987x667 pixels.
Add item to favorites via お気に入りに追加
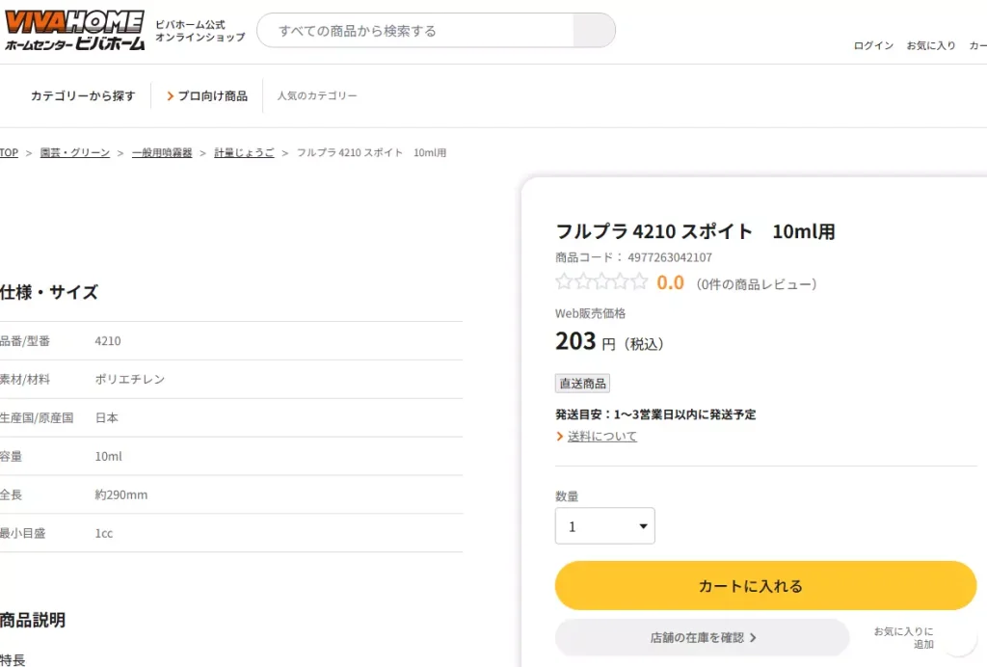pyautogui.click(x=907, y=636)
